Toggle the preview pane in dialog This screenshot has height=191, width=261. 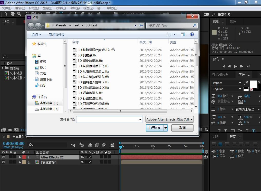[183, 34]
